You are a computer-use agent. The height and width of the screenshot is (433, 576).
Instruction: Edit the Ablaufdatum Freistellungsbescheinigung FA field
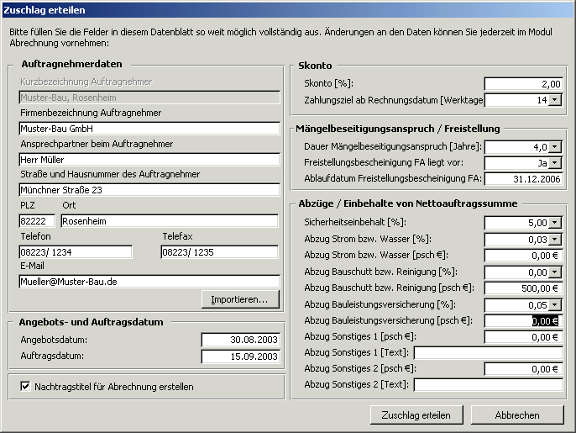click(x=523, y=179)
